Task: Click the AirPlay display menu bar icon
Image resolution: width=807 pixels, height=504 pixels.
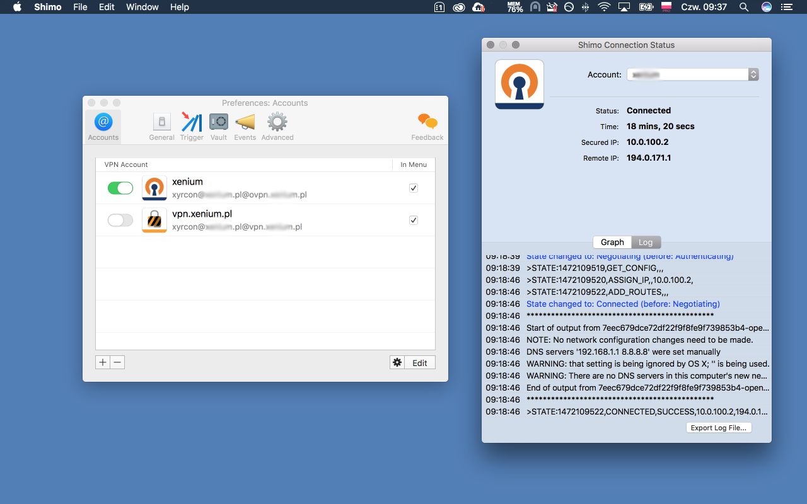Action: (624, 7)
